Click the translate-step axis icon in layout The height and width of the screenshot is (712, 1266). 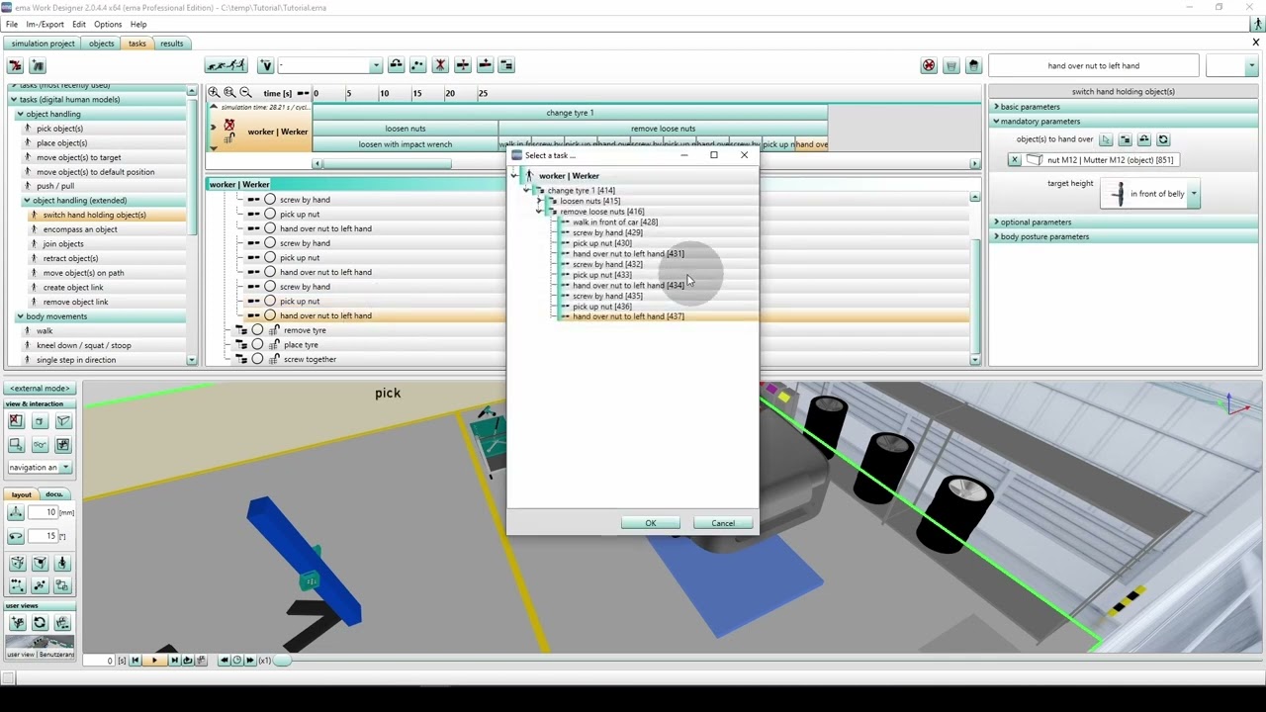(x=16, y=512)
